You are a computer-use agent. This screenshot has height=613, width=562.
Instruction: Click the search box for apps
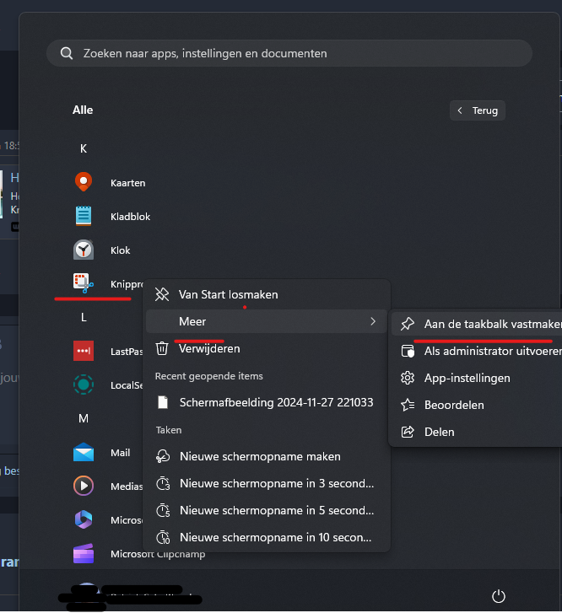(289, 53)
